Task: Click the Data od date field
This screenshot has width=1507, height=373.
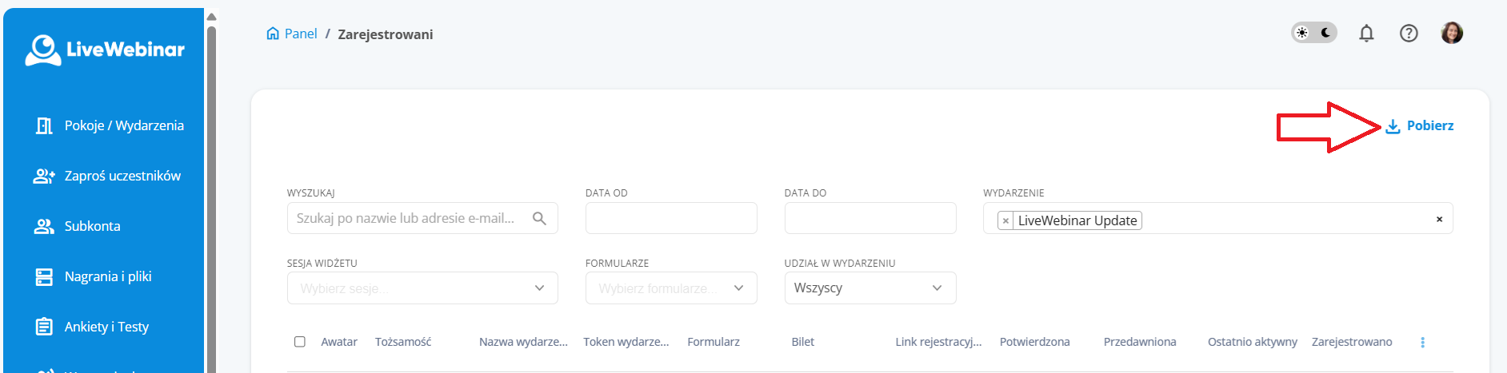Action: pos(670,218)
